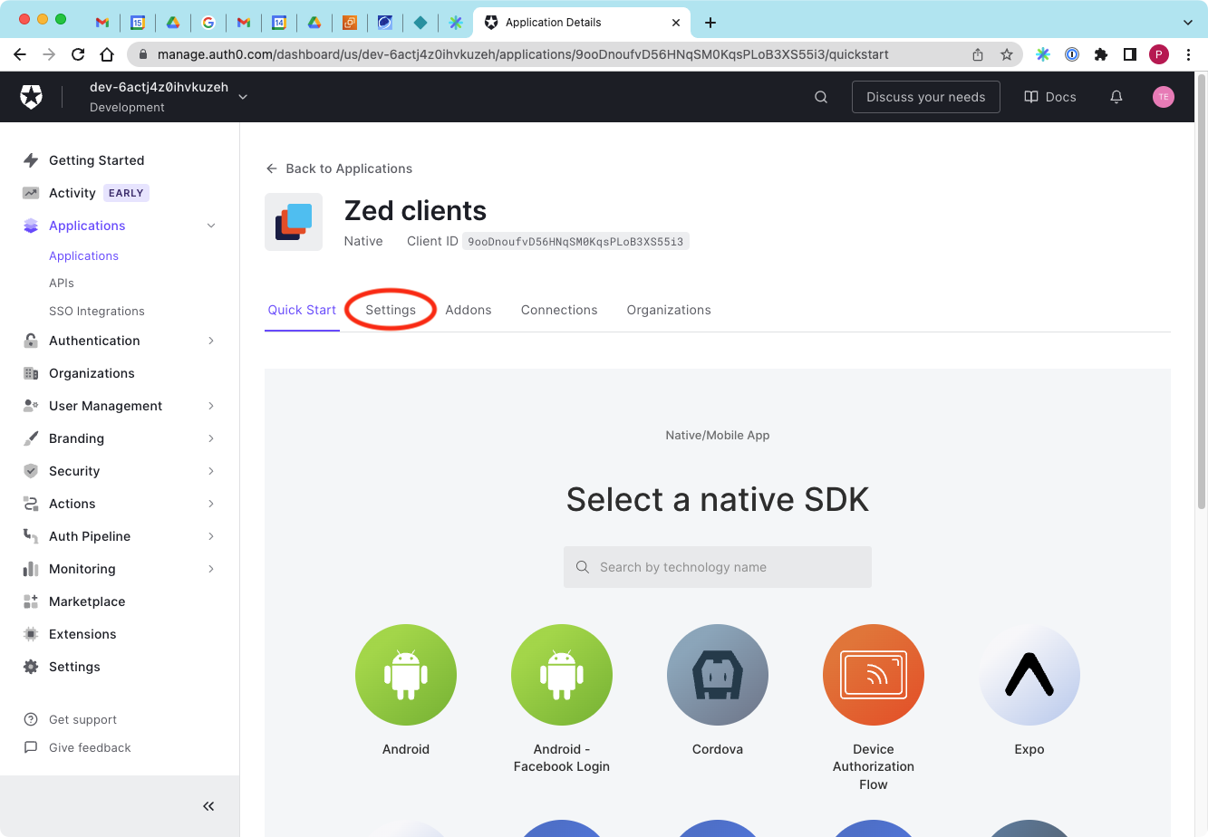Open the Android SDK quickstart icon
The width and height of the screenshot is (1208, 837).
coord(406,675)
